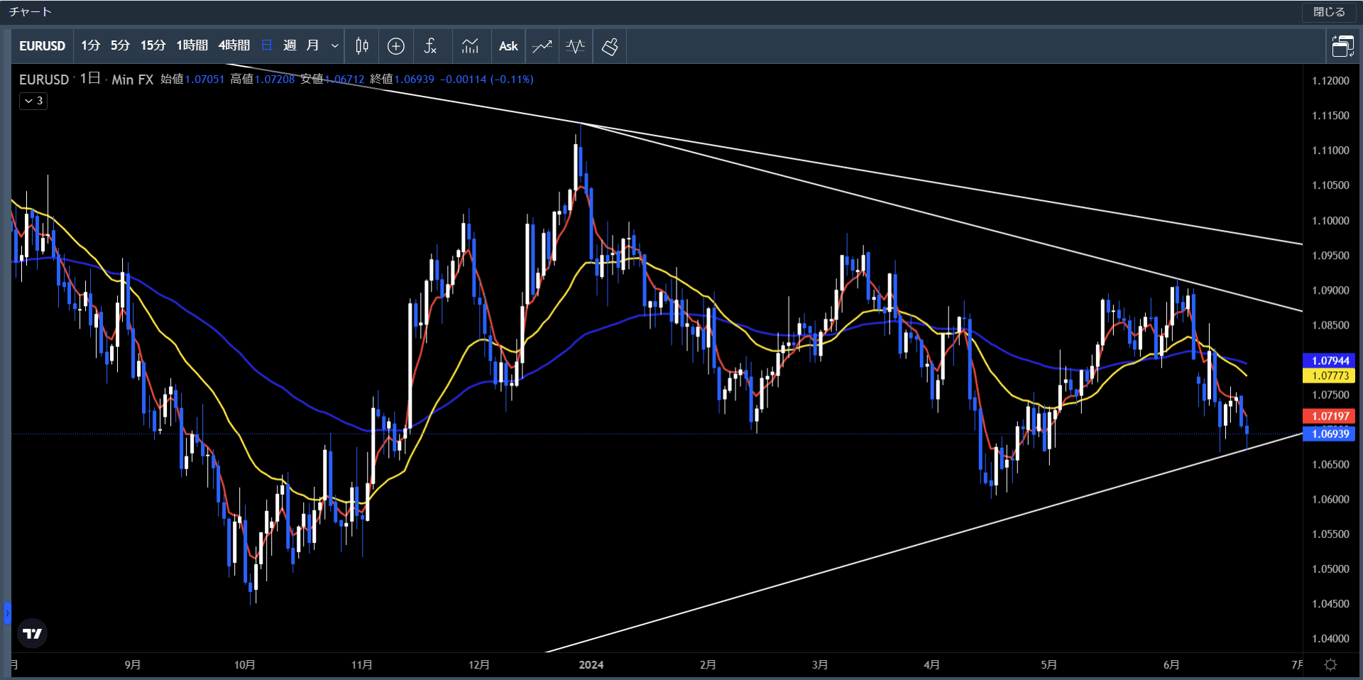Click the 閉じる close button
The image size is (1363, 680).
click(1329, 12)
